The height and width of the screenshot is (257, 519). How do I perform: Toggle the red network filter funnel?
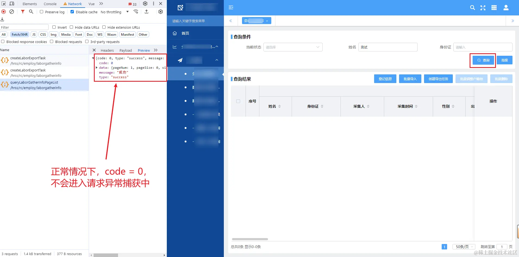[x=23, y=12]
